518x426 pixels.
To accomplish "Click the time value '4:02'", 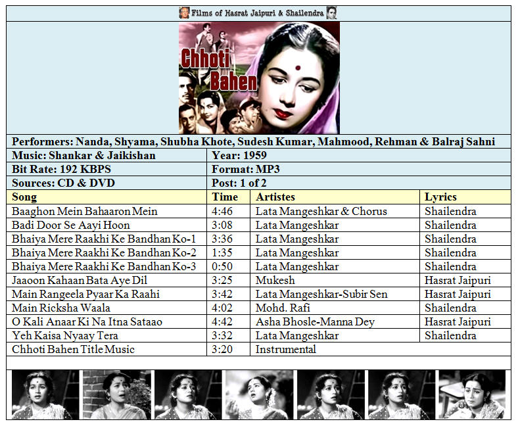I will coord(222,308).
